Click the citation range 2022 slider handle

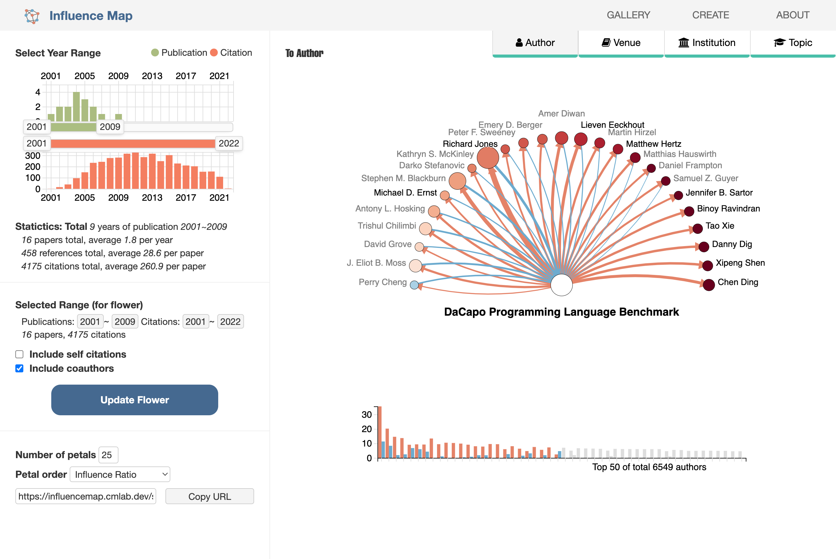[x=229, y=143]
